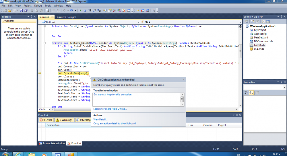Click Solution Explorer Properties icon

pos(247,21)
